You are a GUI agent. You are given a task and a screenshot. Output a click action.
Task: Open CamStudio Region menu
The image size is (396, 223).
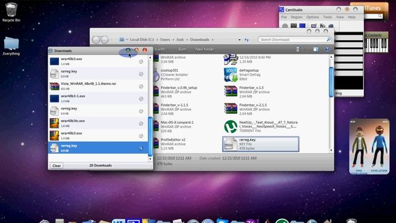[x=296, y=17]
